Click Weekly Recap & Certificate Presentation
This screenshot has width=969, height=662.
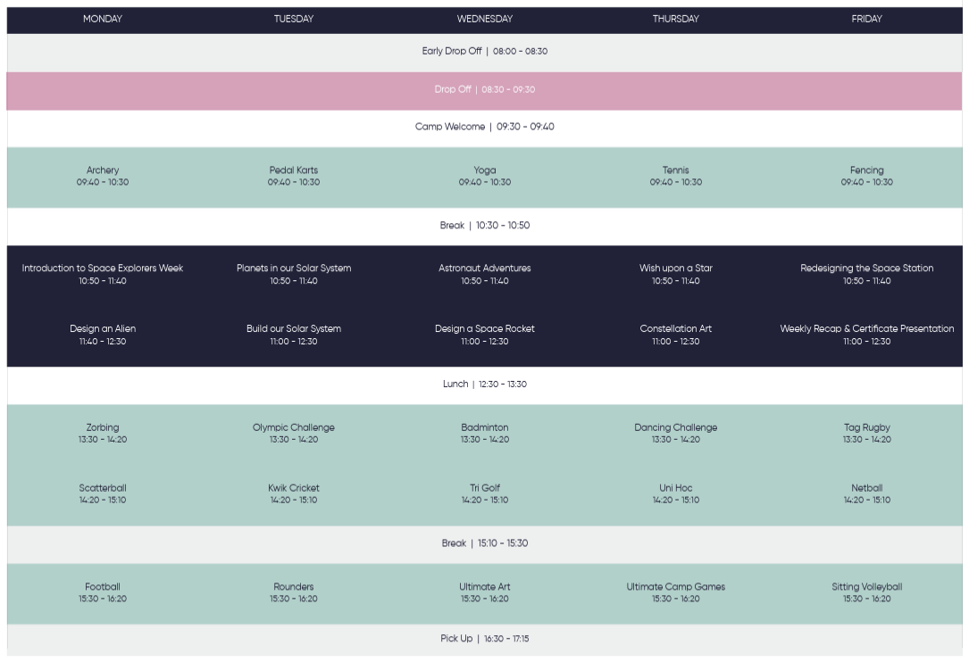pos(866,335)
